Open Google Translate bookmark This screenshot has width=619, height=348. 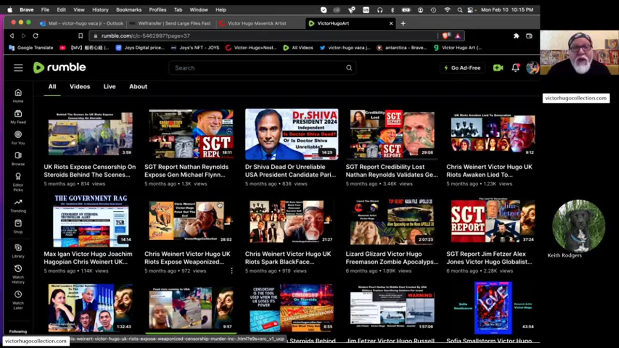(31, 48)
